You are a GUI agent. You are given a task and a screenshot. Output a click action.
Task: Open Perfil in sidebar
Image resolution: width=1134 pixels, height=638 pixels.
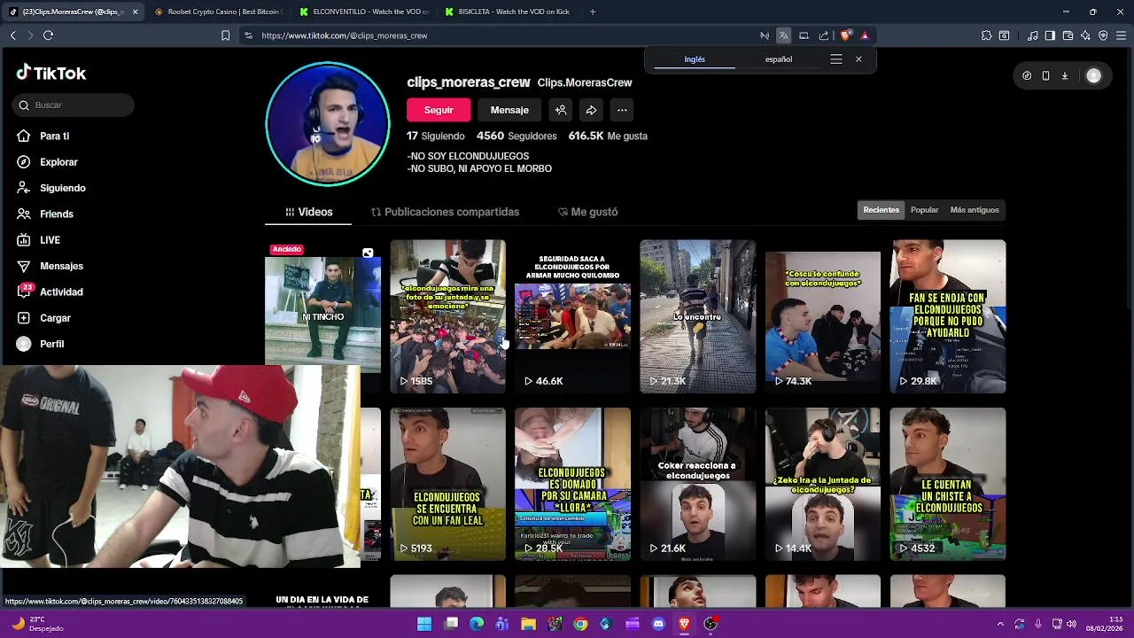point(51,344)
